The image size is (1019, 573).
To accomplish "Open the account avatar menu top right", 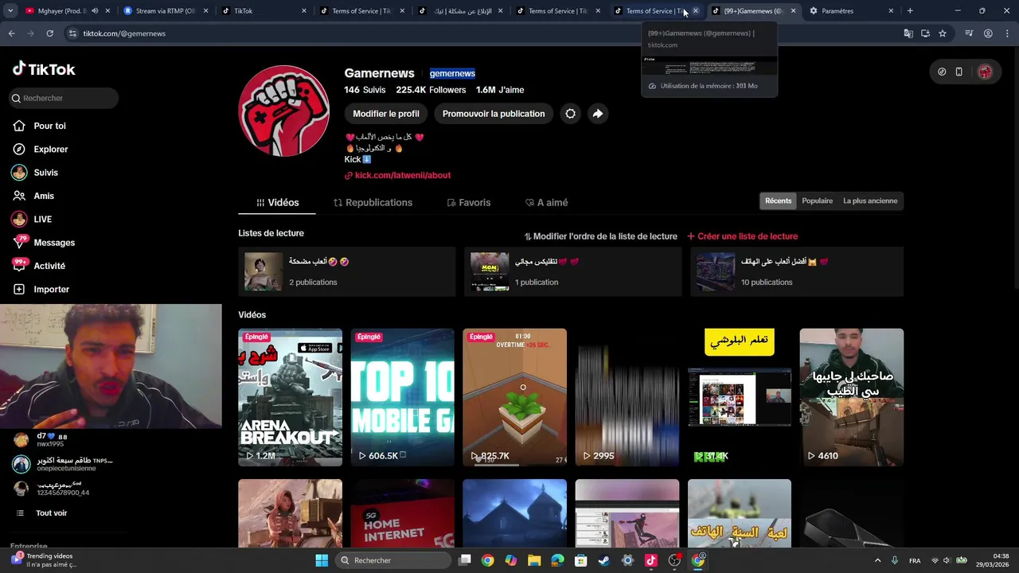I will coord(985,72).
